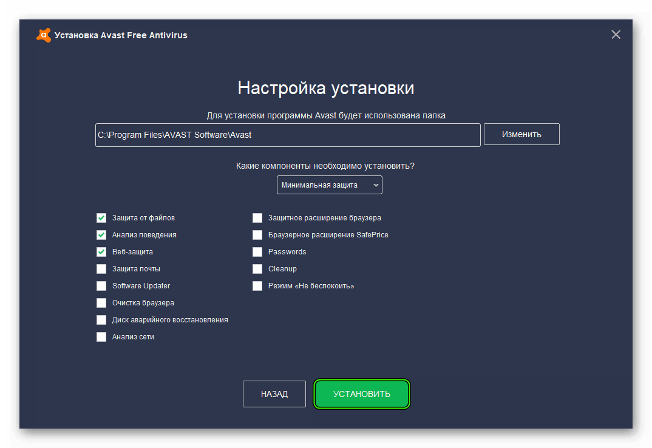Enable Очистка браузера checkbox

point(101,304)
